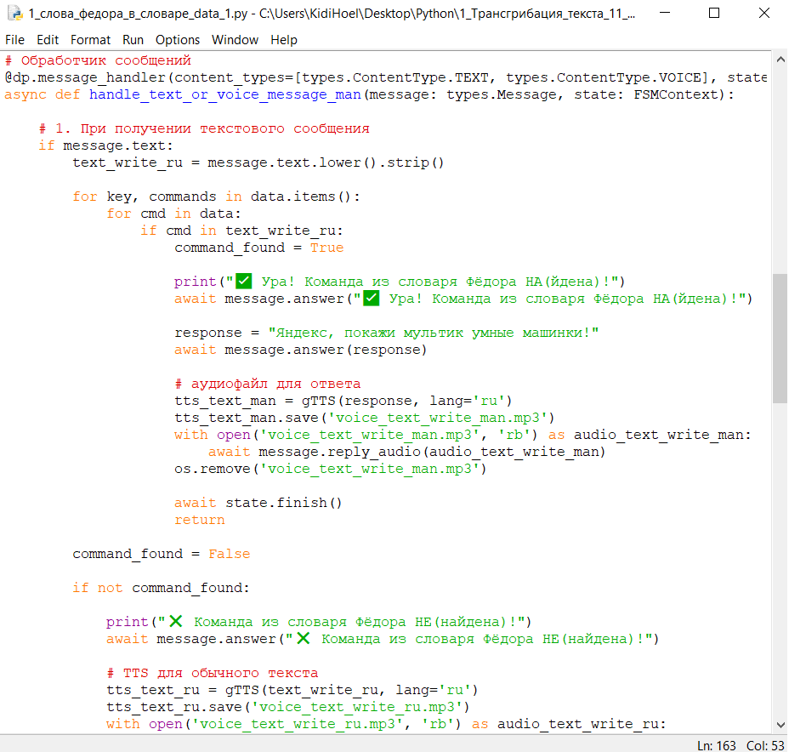Viewport: 789px width, 752px height.
Task: Click the 'True' keyword after command_found
Action: coord(326,248)
